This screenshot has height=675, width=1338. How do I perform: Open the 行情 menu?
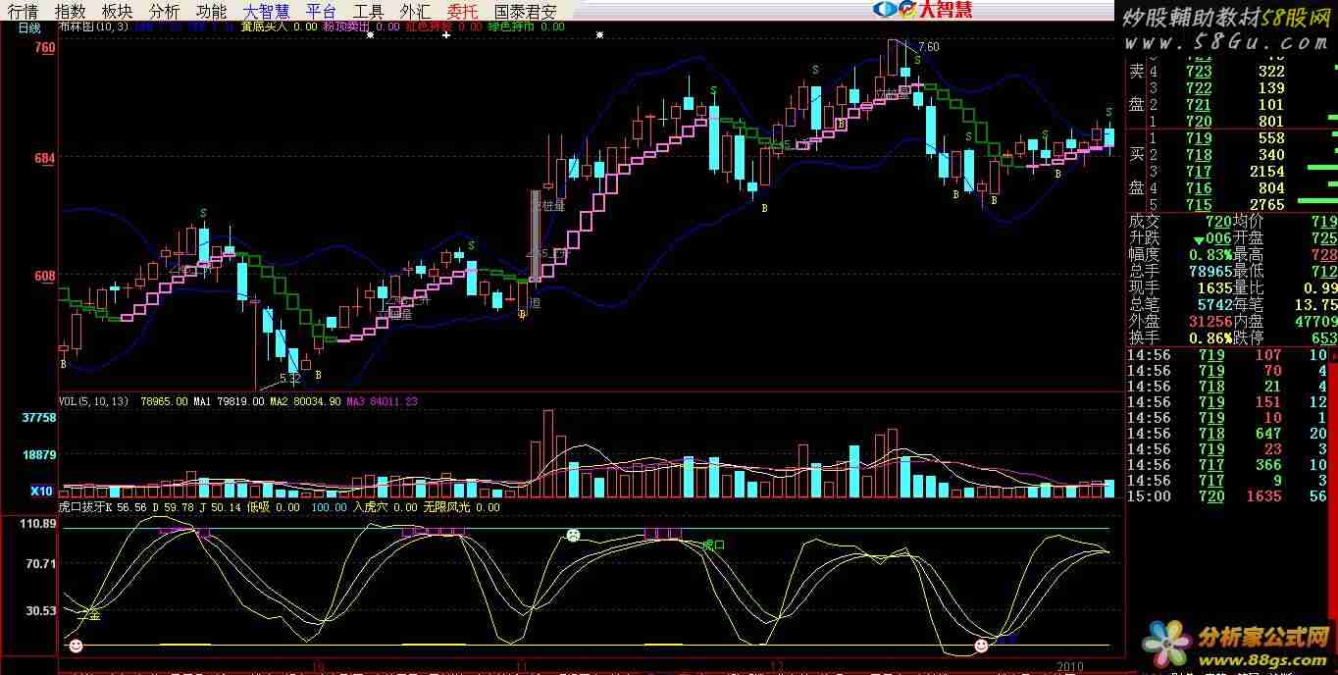(x=24, y=12)
